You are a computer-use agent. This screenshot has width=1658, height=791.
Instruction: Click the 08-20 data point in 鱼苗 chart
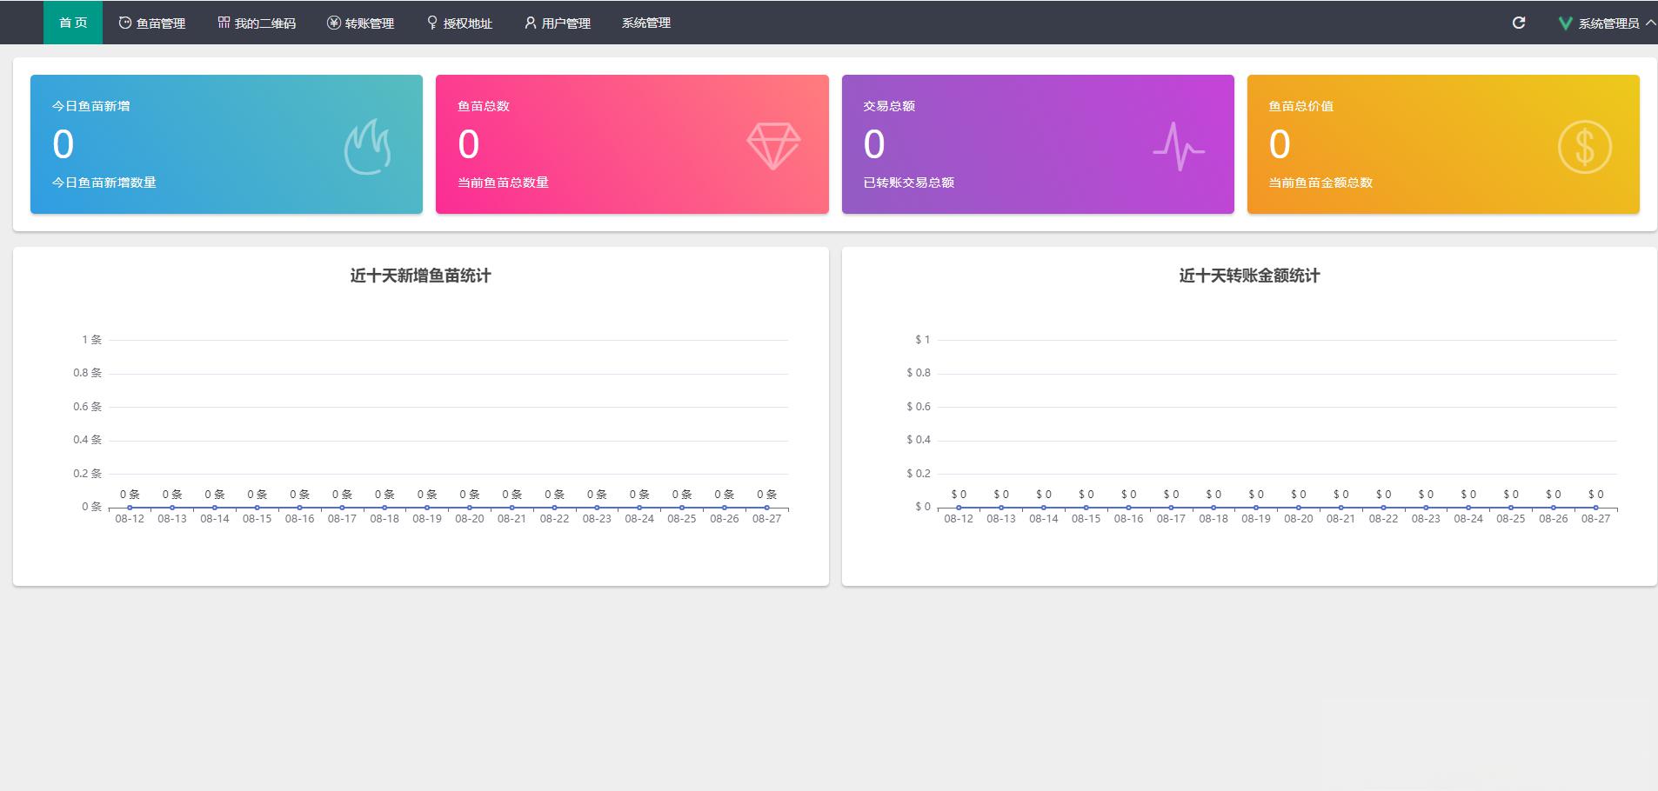[470, 507]
